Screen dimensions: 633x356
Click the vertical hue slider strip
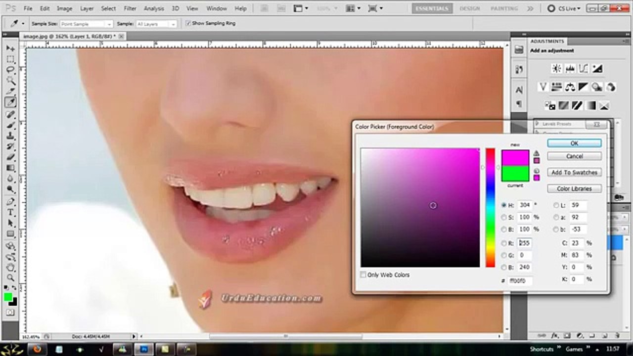click(x=490, y=208)
